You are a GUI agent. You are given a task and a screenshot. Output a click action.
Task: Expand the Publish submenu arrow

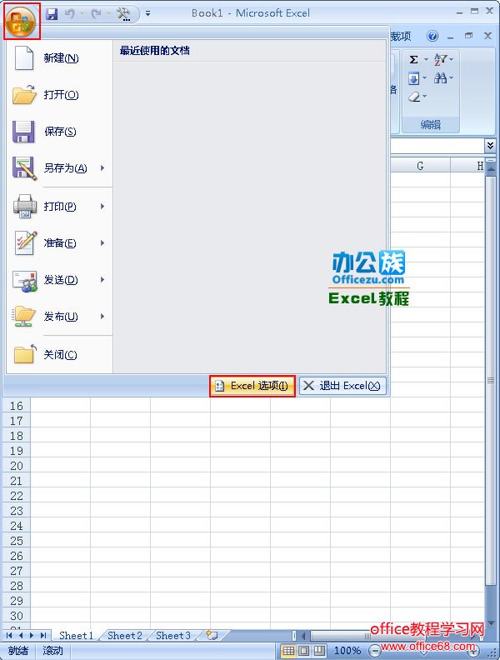102,316
